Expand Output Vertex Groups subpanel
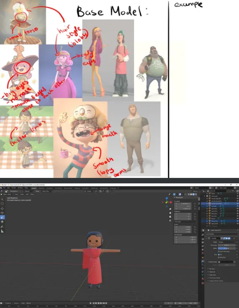 click(216, 281)
